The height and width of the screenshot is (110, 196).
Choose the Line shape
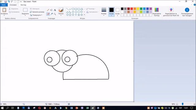pos(67,9)
